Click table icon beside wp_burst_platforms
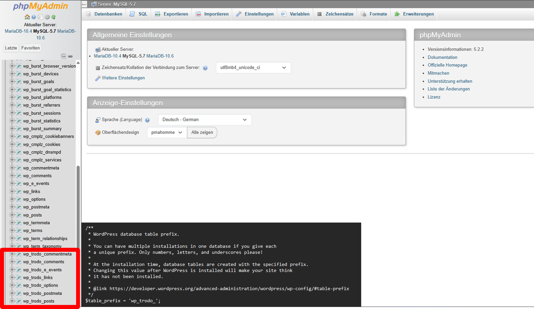The image size is (534, 309). (x=18, y=97)
